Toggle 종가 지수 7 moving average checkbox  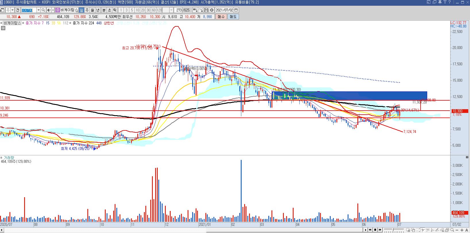coord(24,23)
